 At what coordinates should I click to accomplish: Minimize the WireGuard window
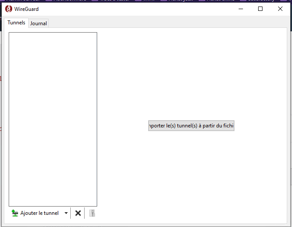(240, 9)
